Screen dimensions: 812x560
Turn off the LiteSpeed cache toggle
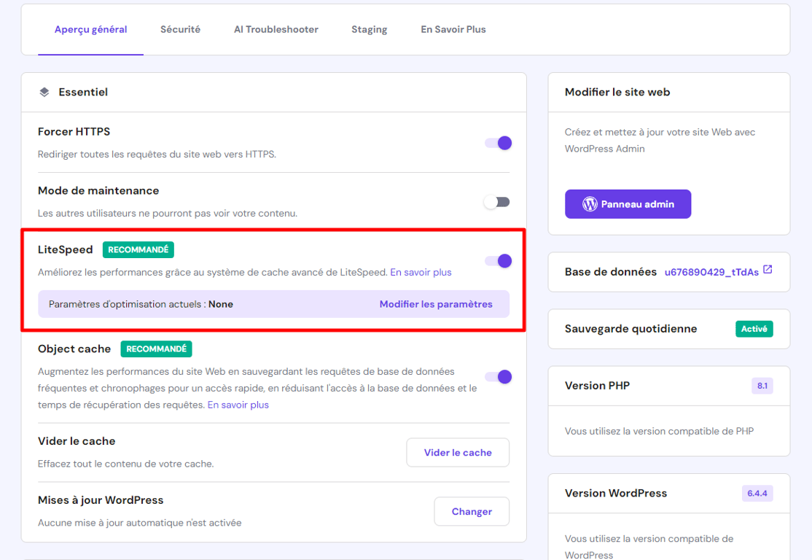tap(498, 260)
